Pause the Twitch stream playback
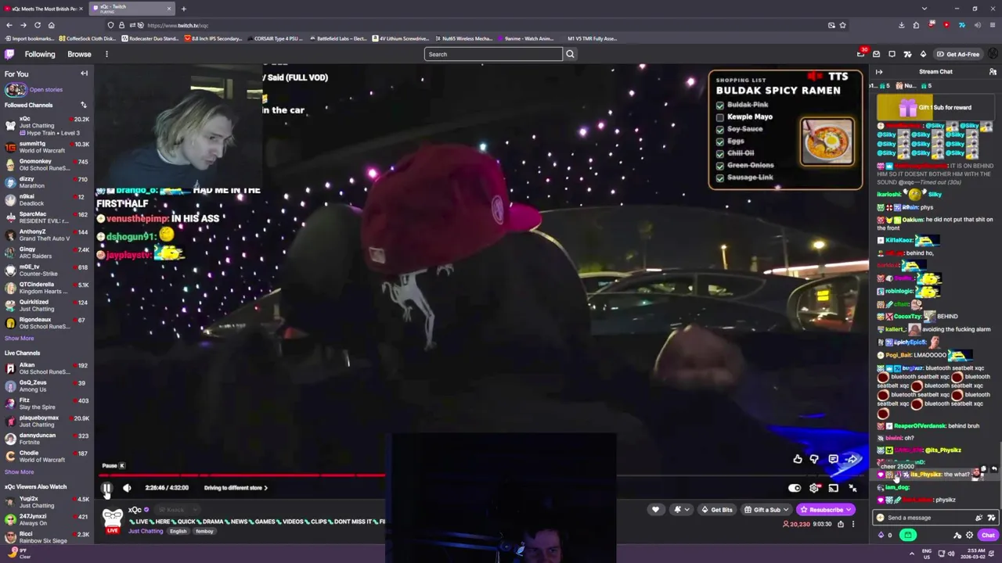The height and width of the screenshot is (563, 1002). coord(106,488)
